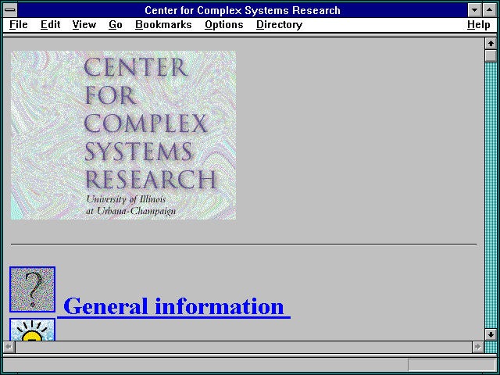Image resolution: width=500 pixels, height=375 pixels.
Task: Click the horizontal scrollbar right arrow
Action: click(477, 347)
